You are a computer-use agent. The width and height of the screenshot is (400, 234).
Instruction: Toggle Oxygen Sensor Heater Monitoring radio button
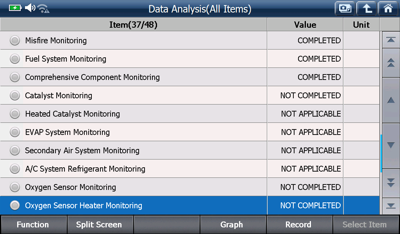pyautogui.click(x=15, y=206)
